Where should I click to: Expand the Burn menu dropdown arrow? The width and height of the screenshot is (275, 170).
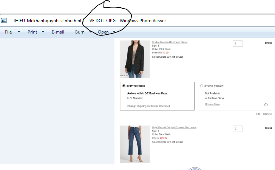[90, 32]
